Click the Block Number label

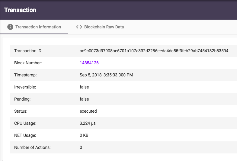coord(28,63)
